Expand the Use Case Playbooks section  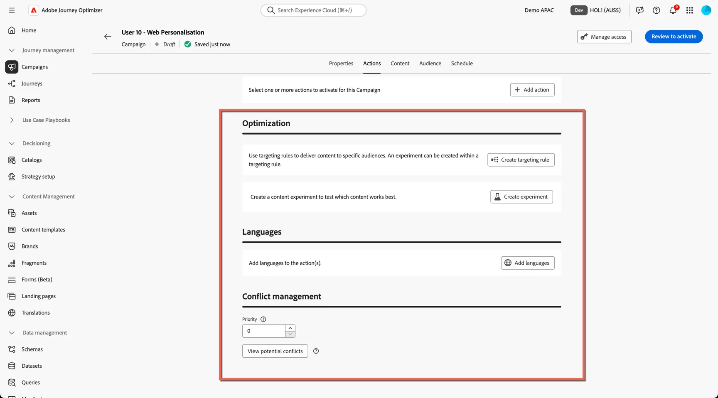[x=12, y=120]
